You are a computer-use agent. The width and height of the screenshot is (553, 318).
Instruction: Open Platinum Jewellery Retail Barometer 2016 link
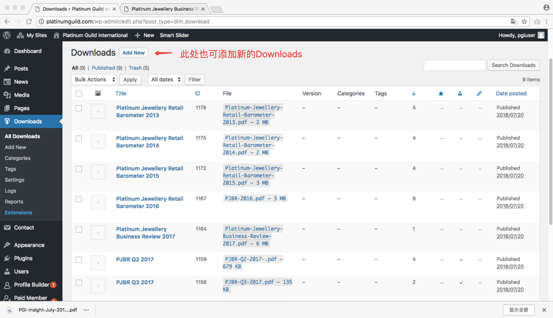(x=149, y=202)
